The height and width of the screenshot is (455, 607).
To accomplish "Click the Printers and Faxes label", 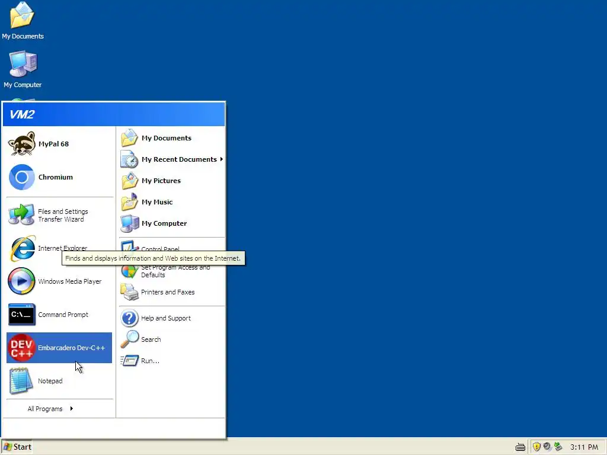I will tap(168, 292).
